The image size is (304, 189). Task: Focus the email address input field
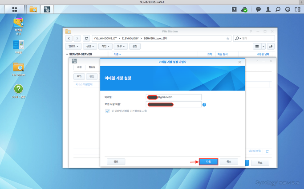[x=174, y=97]
